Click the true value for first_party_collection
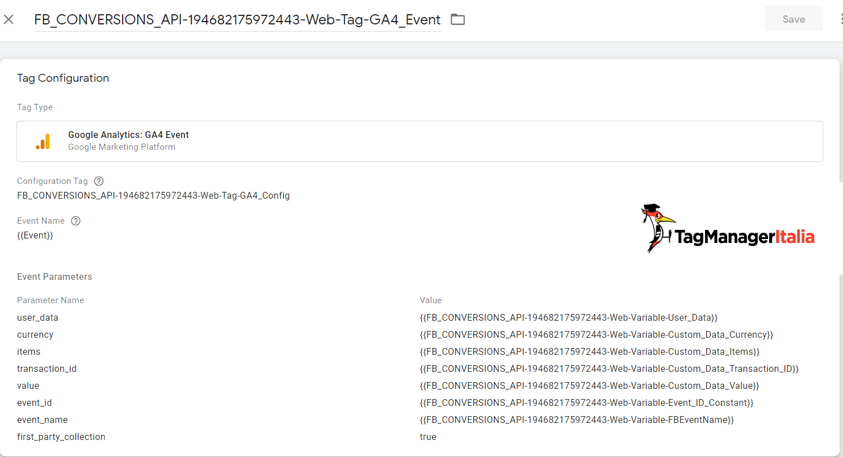Image resolution: width=843 pixels, height=457 pixels. coord(428,437)
